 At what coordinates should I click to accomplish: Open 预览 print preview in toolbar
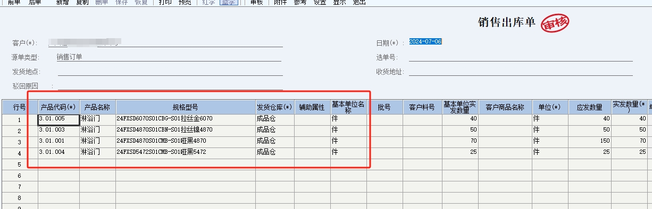coord(185,2)
